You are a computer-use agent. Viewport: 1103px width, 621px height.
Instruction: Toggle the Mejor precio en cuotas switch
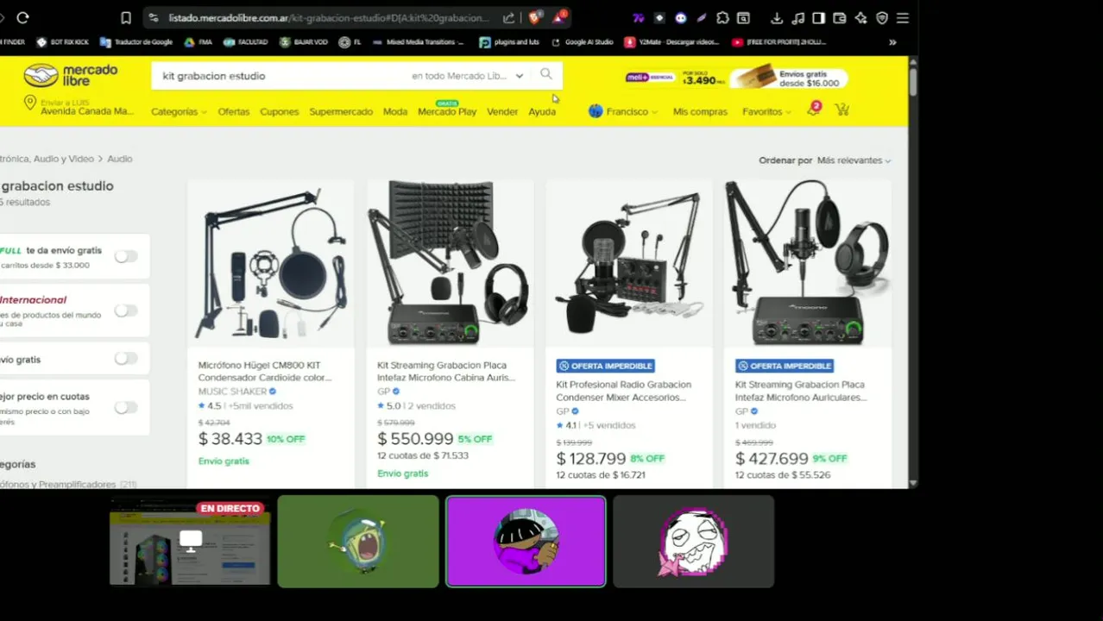click(126, 407)
